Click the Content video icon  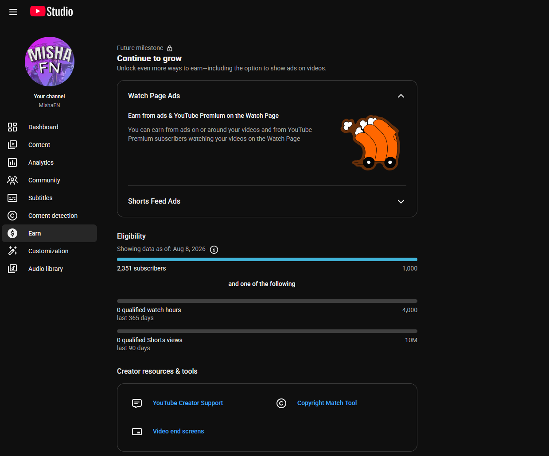click(12, 145)
